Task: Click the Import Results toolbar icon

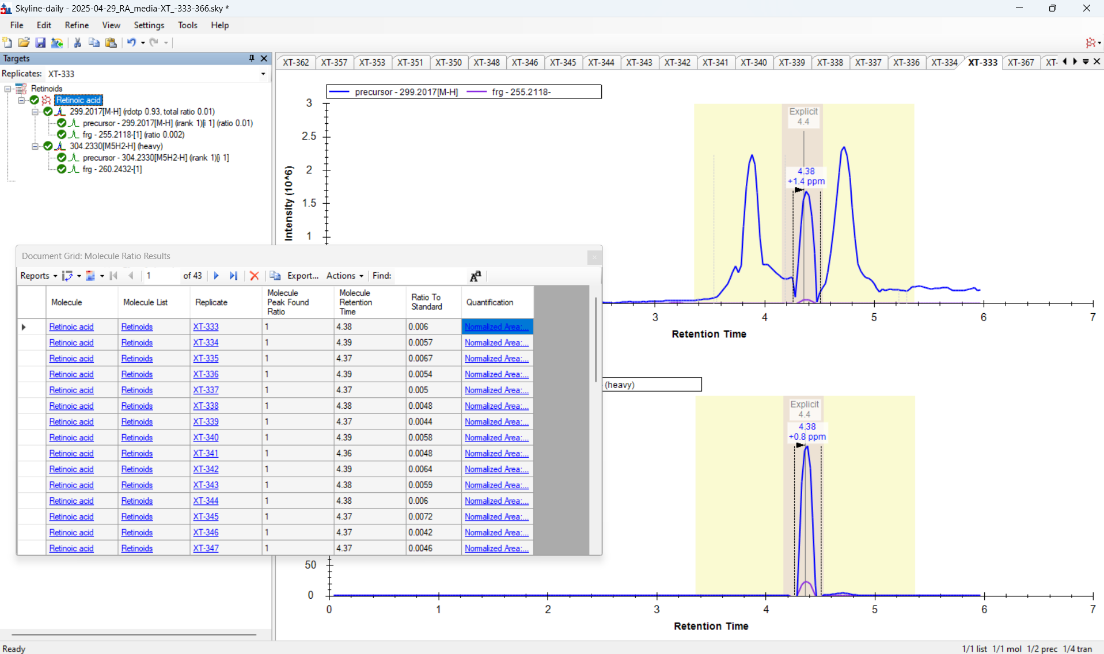Action: pyautogui.click(x=57, y=43)
